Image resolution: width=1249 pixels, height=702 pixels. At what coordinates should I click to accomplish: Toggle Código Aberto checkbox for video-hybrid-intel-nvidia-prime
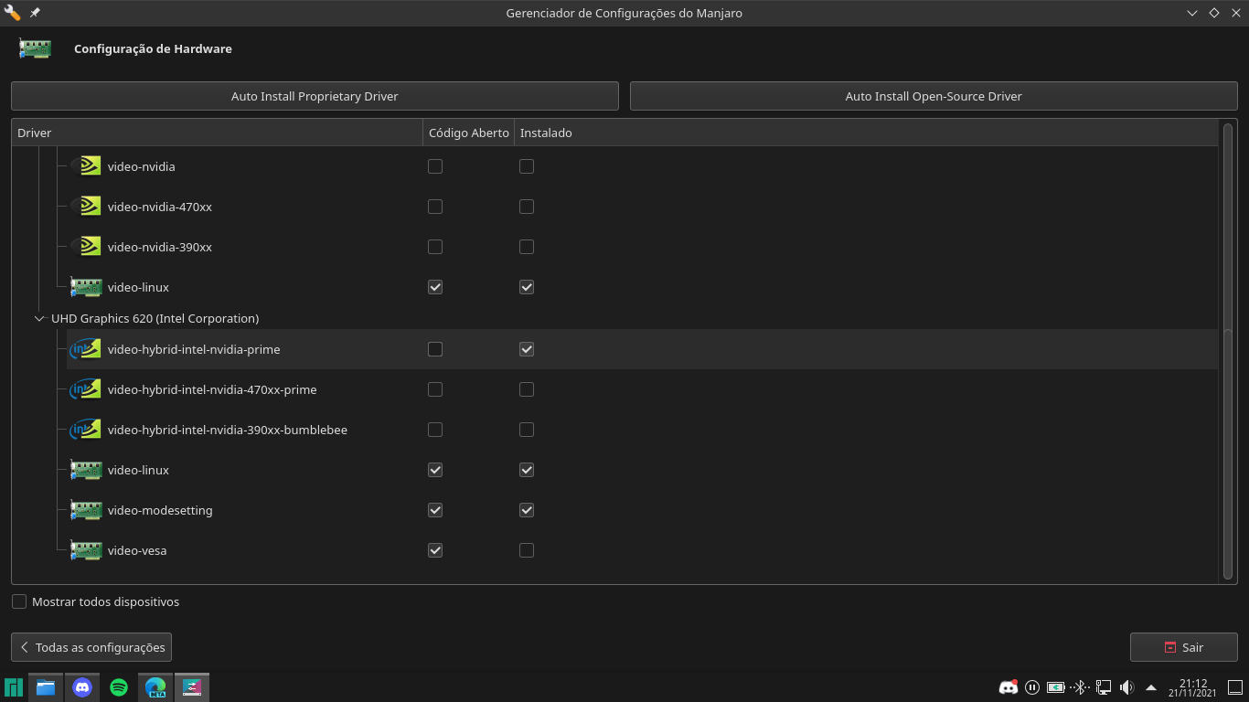click(x=435, y=349)
